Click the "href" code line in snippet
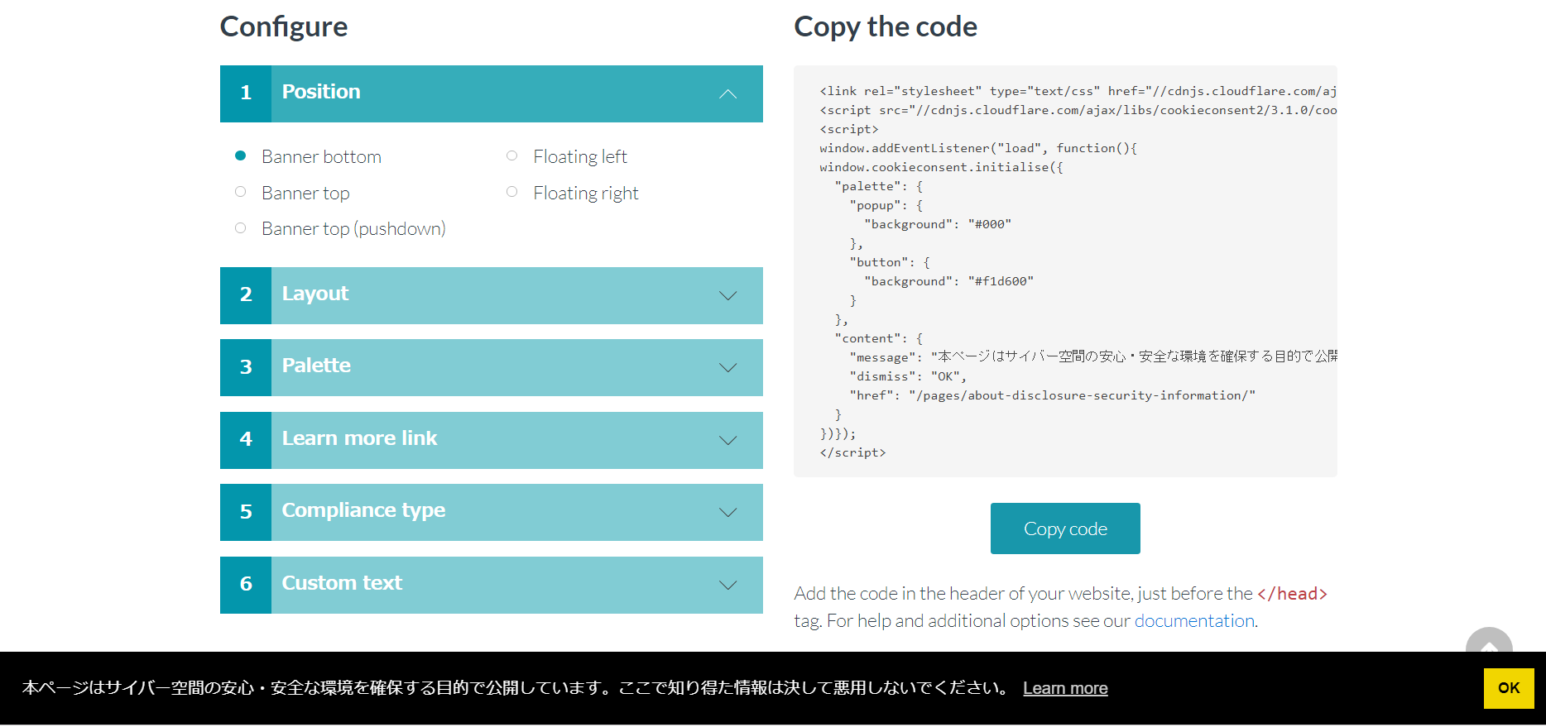1546x727 pixels. [x=1052, y=395]
